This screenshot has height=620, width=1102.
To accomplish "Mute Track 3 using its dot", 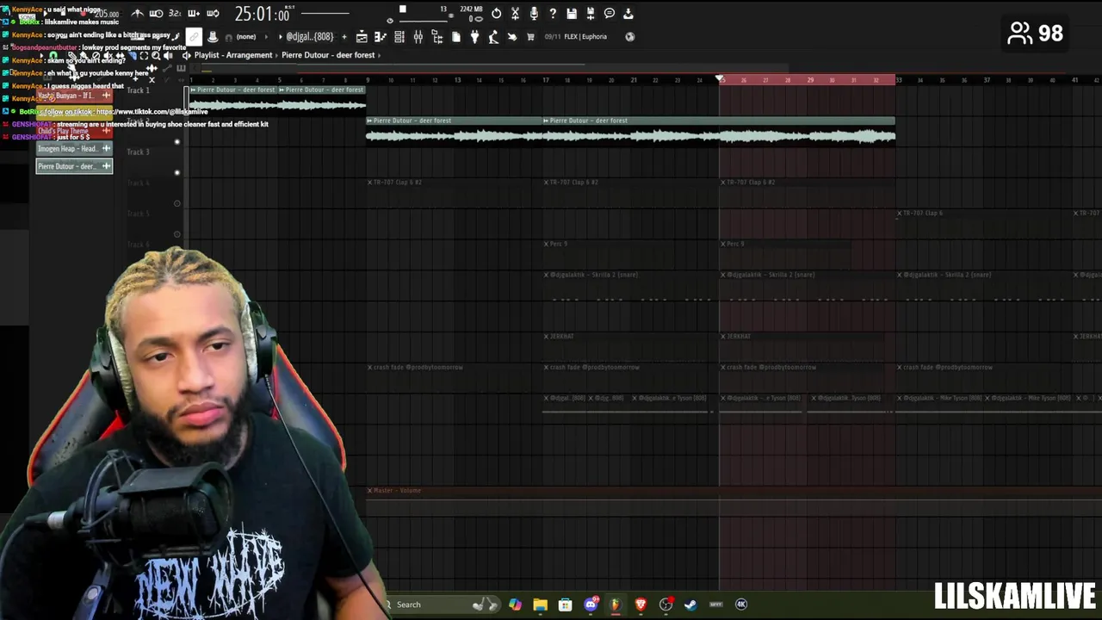I will coord(177,172).
